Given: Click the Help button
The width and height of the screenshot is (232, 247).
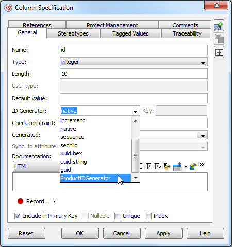Looking at the screenshot, I should [x=205, y=233].
